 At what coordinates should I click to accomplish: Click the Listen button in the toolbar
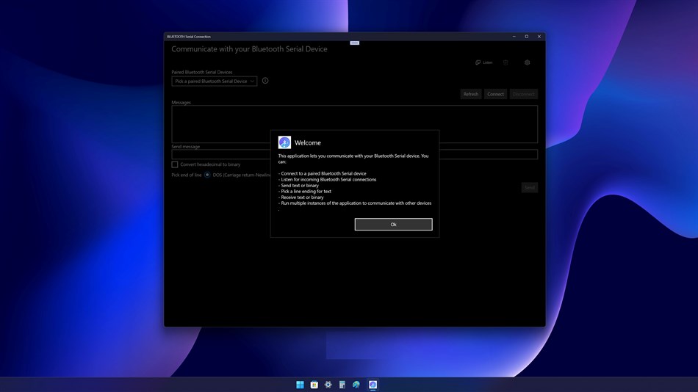pos(484,62)
